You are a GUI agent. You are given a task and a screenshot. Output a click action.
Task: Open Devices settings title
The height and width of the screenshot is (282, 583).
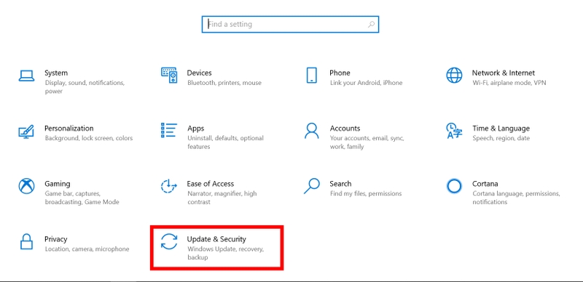199,73
